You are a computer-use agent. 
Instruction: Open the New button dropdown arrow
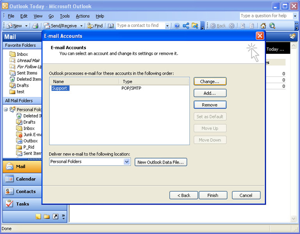(26, 26)
